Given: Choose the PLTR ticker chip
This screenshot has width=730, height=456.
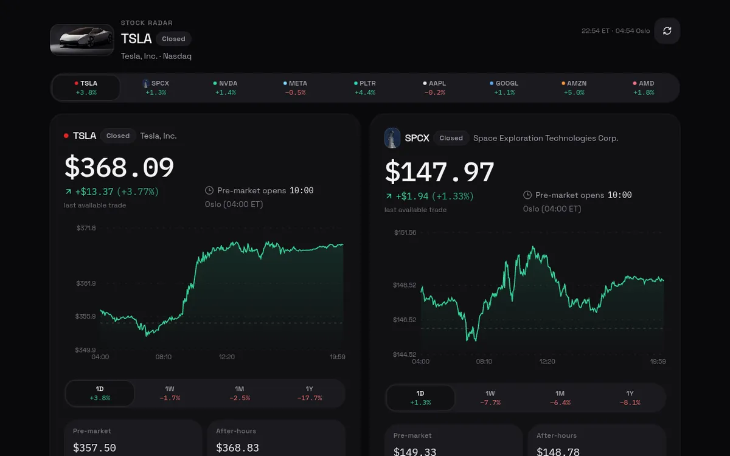Looking at the screenshot, I should coord(365,88).
